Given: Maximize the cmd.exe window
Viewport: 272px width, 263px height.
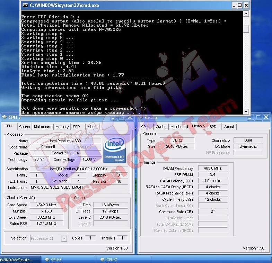Looking at the screenshot, I should [x=240, y=5].
